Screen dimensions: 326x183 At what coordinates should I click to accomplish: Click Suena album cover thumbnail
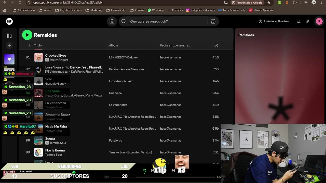point(38,141)
